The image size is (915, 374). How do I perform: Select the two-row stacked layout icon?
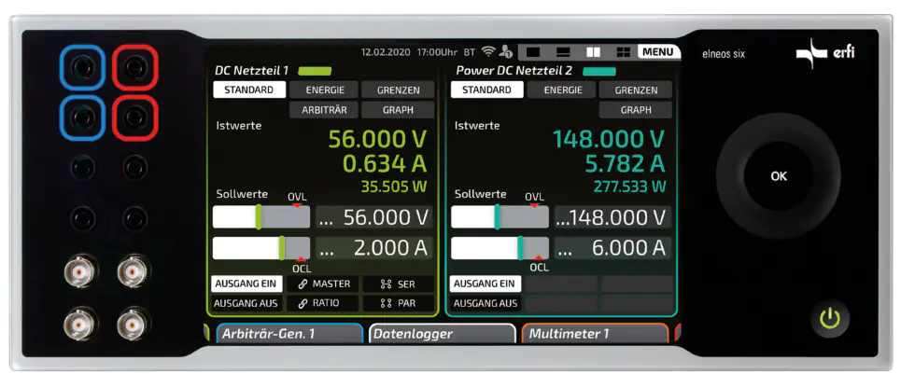point(563,52)
